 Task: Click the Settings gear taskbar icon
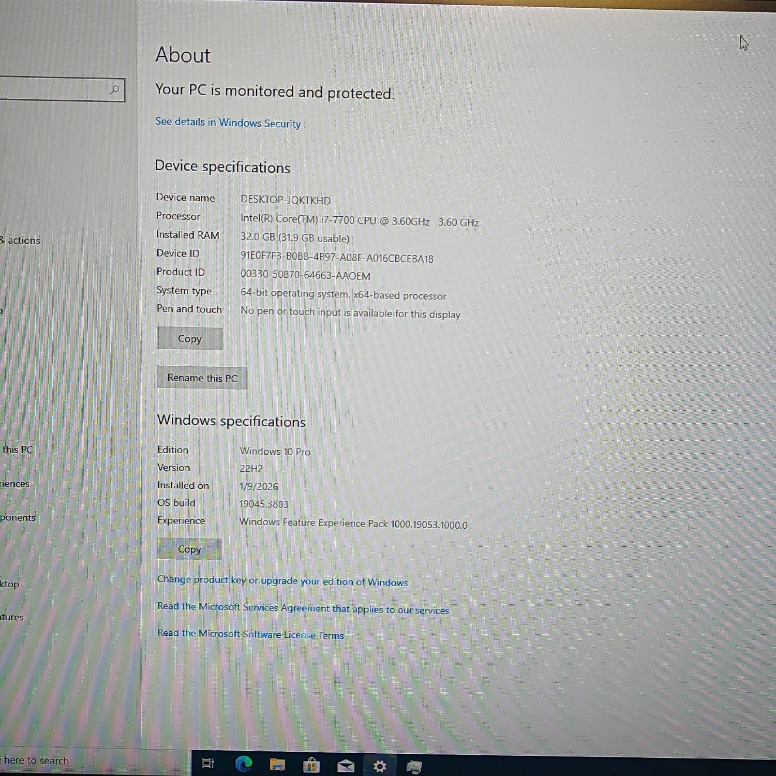pyautogui.click(x=380, y=766)
